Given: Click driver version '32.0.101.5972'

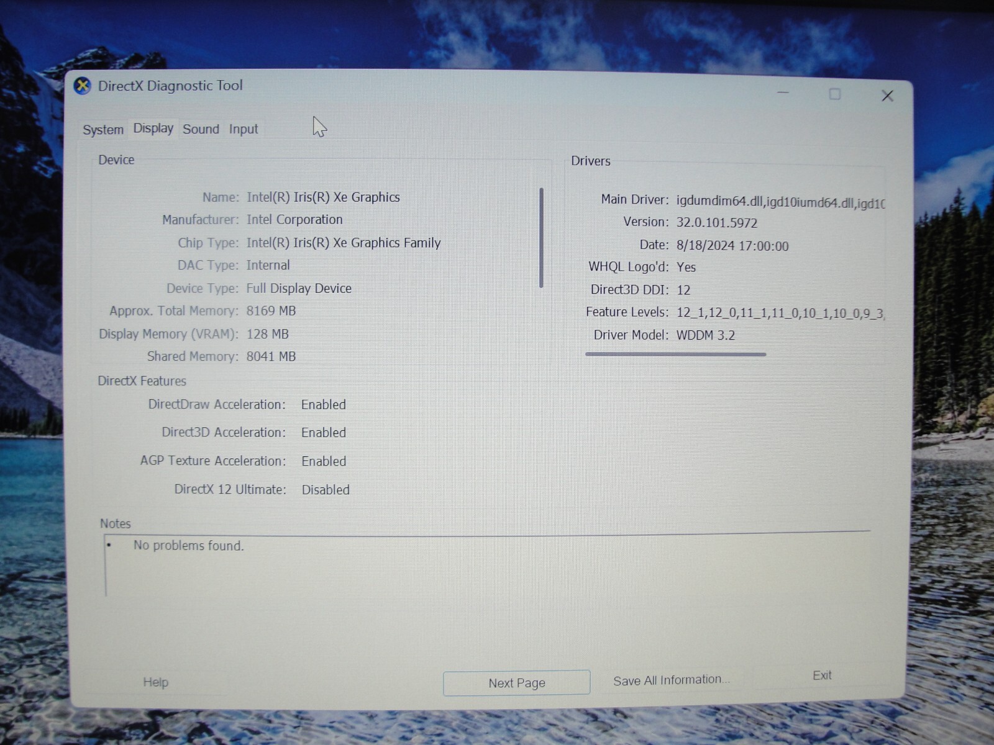Looking at the screenshot, I should click(x=717, y=222).
